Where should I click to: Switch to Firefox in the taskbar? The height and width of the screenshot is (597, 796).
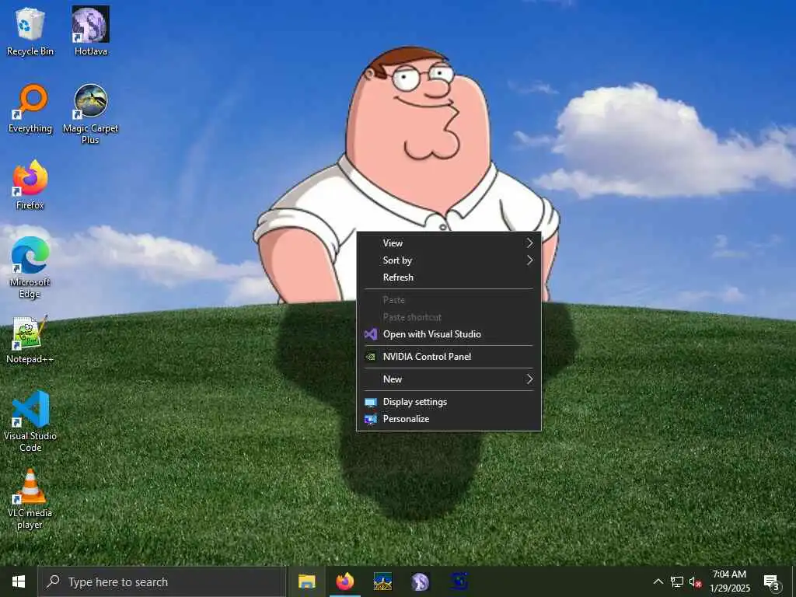(x=344, y=581)
